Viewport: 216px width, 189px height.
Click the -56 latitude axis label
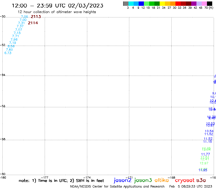pos(3,106)
